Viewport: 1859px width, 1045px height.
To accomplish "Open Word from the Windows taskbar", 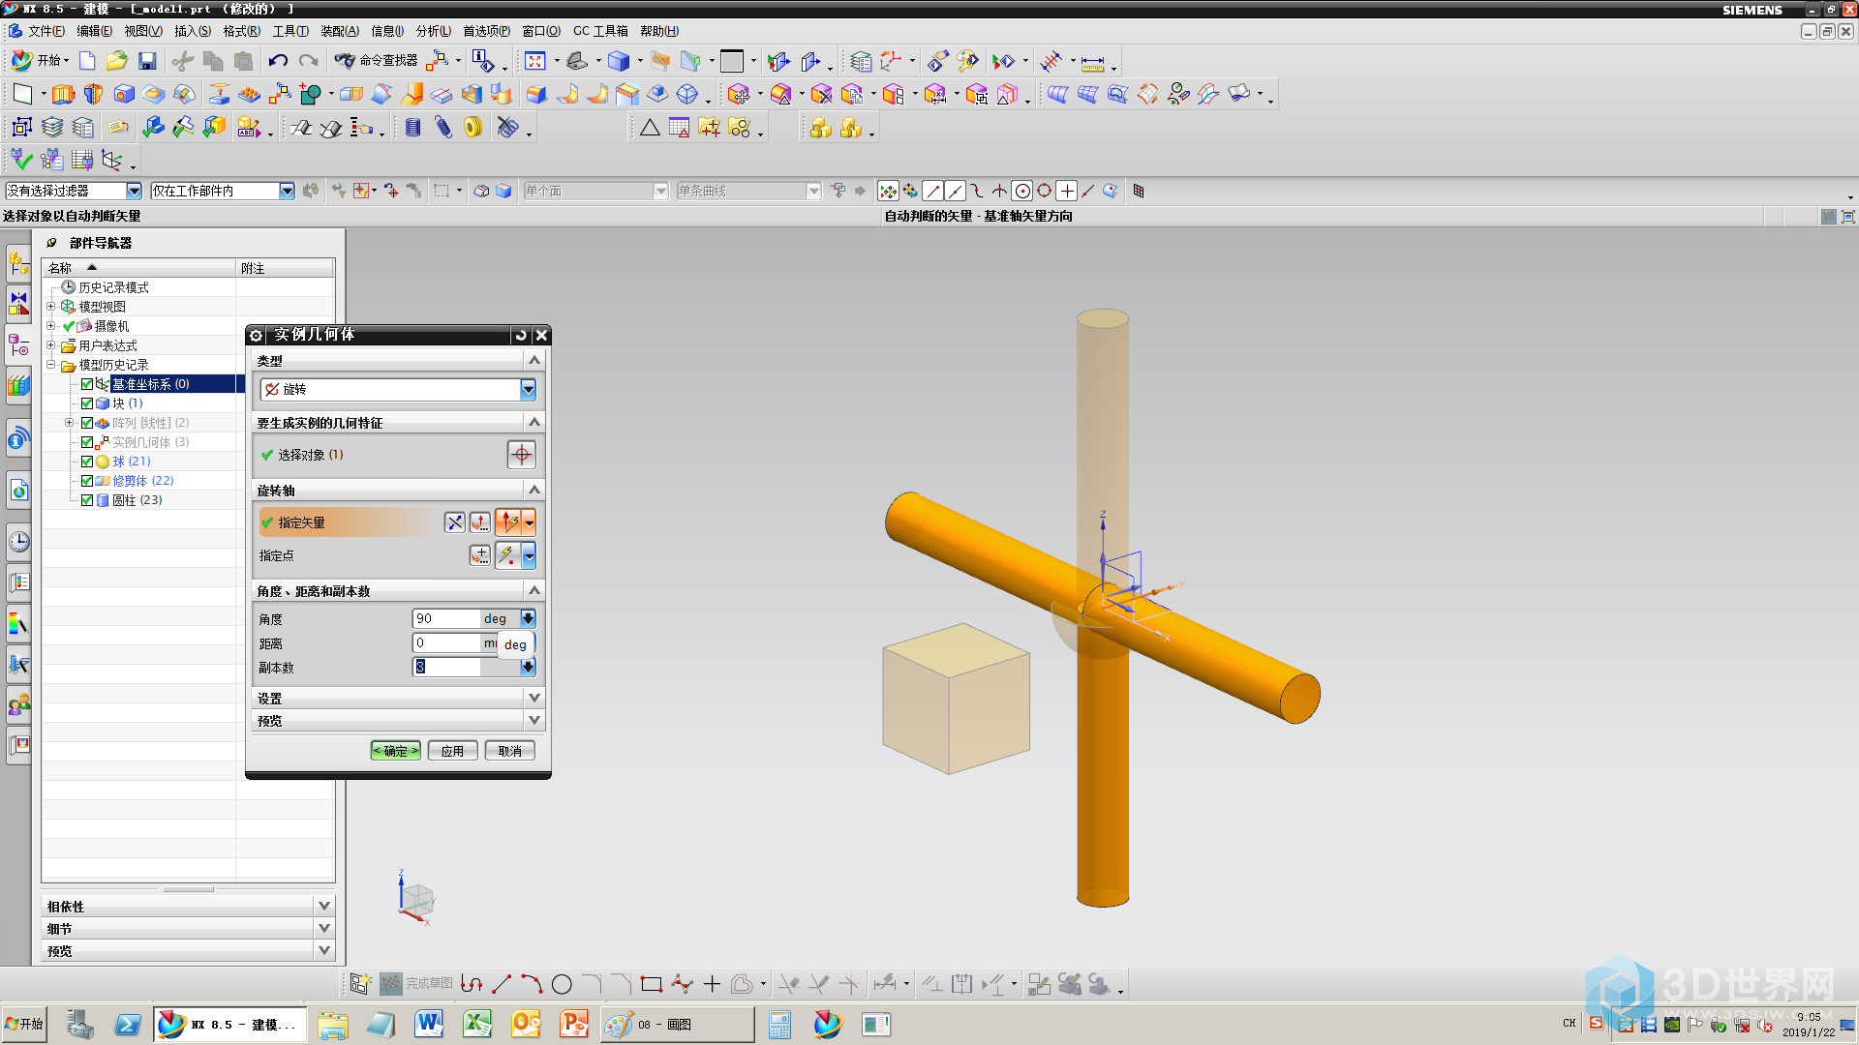I will point(429,1024).
